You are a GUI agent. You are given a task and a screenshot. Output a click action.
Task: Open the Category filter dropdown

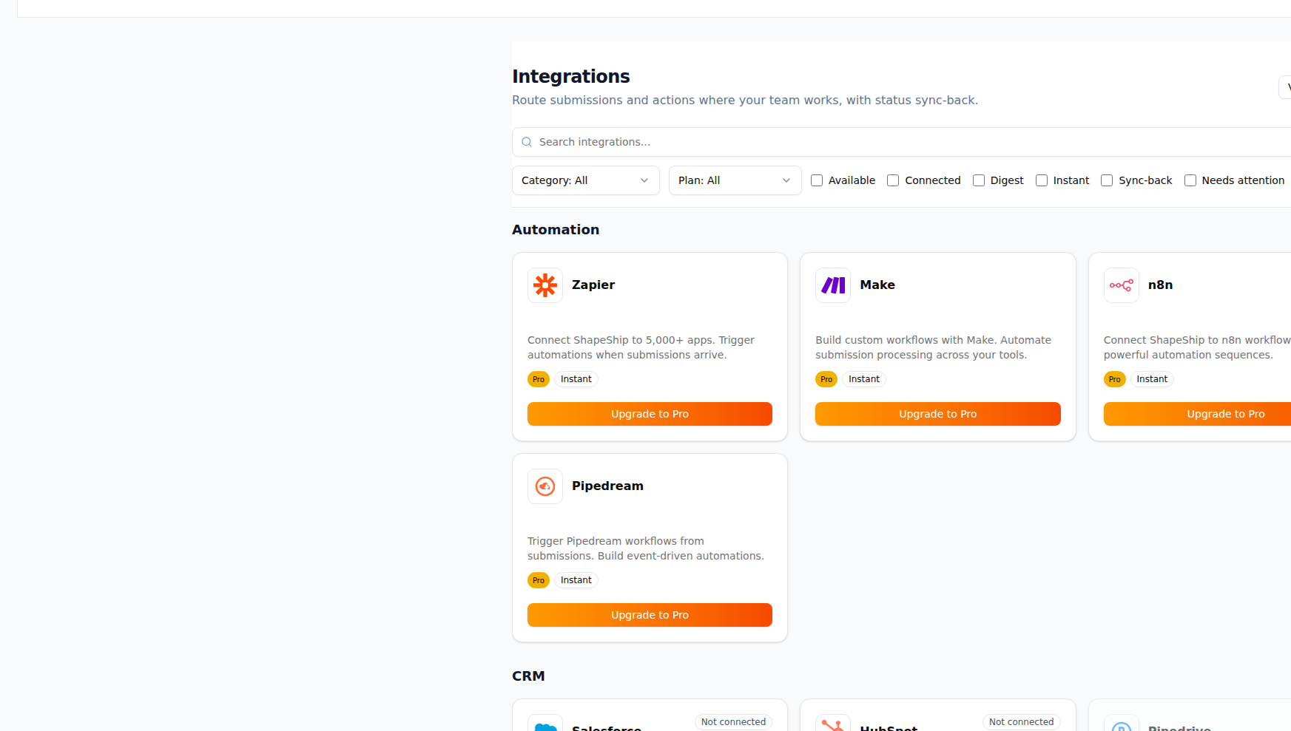tap(585, 180)
